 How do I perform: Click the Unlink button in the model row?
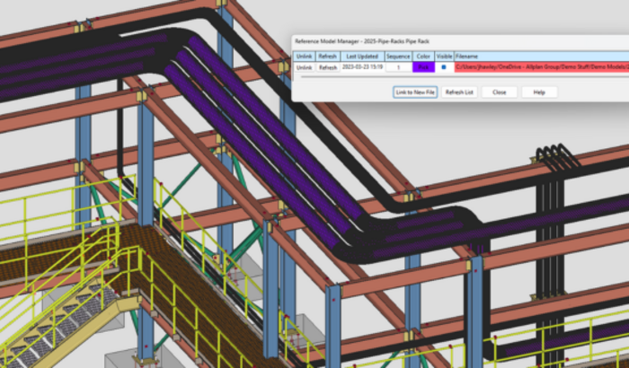click(x=305, y=67)
